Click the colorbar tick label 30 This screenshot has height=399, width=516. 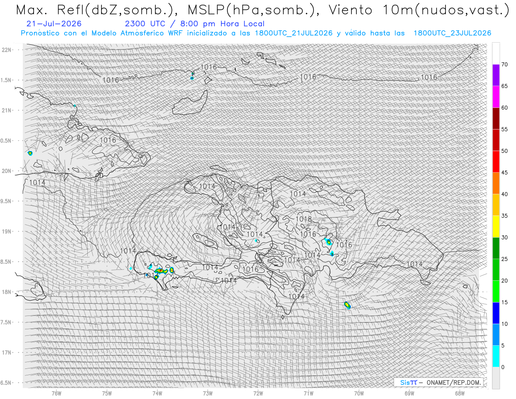[504, 238]
